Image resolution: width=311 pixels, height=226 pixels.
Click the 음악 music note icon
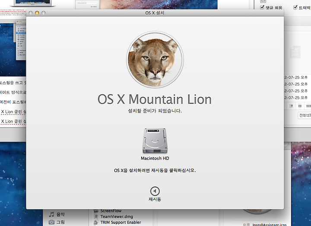[51, 214]
